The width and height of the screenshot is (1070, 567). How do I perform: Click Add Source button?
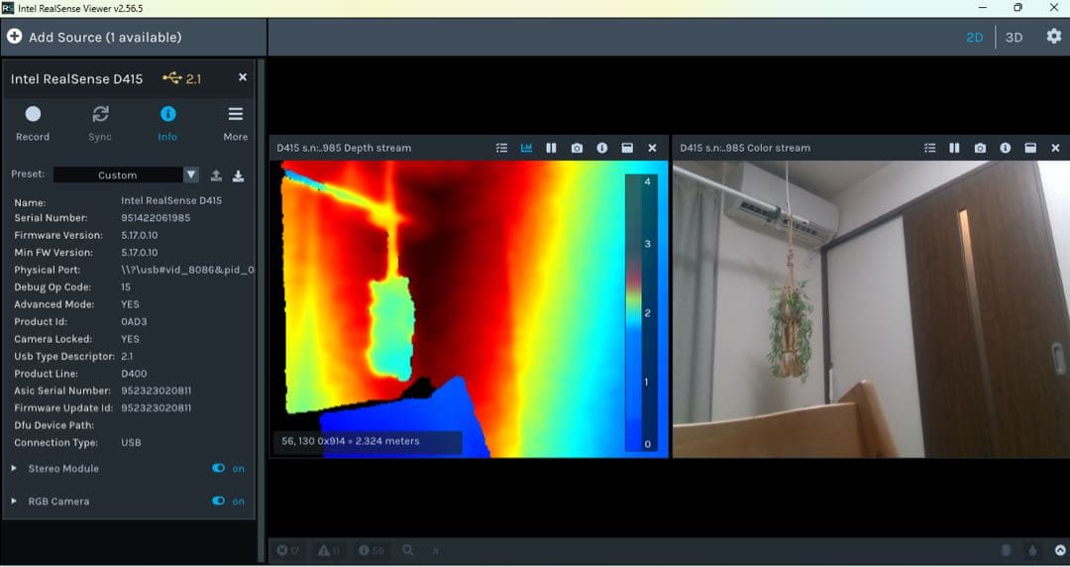pyautogui.click(x=95, y=38)
